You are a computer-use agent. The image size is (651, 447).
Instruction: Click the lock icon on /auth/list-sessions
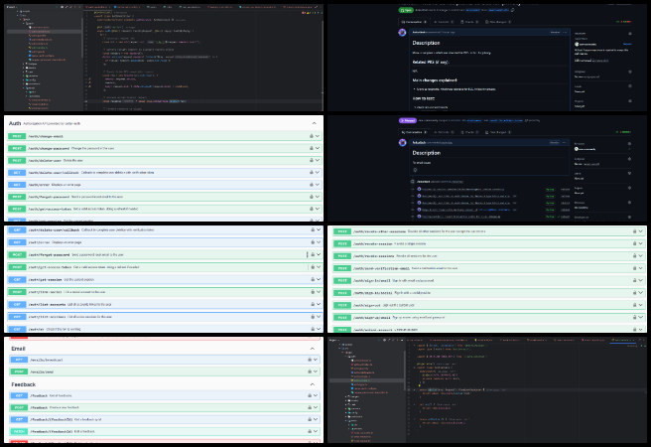(313, 317)
